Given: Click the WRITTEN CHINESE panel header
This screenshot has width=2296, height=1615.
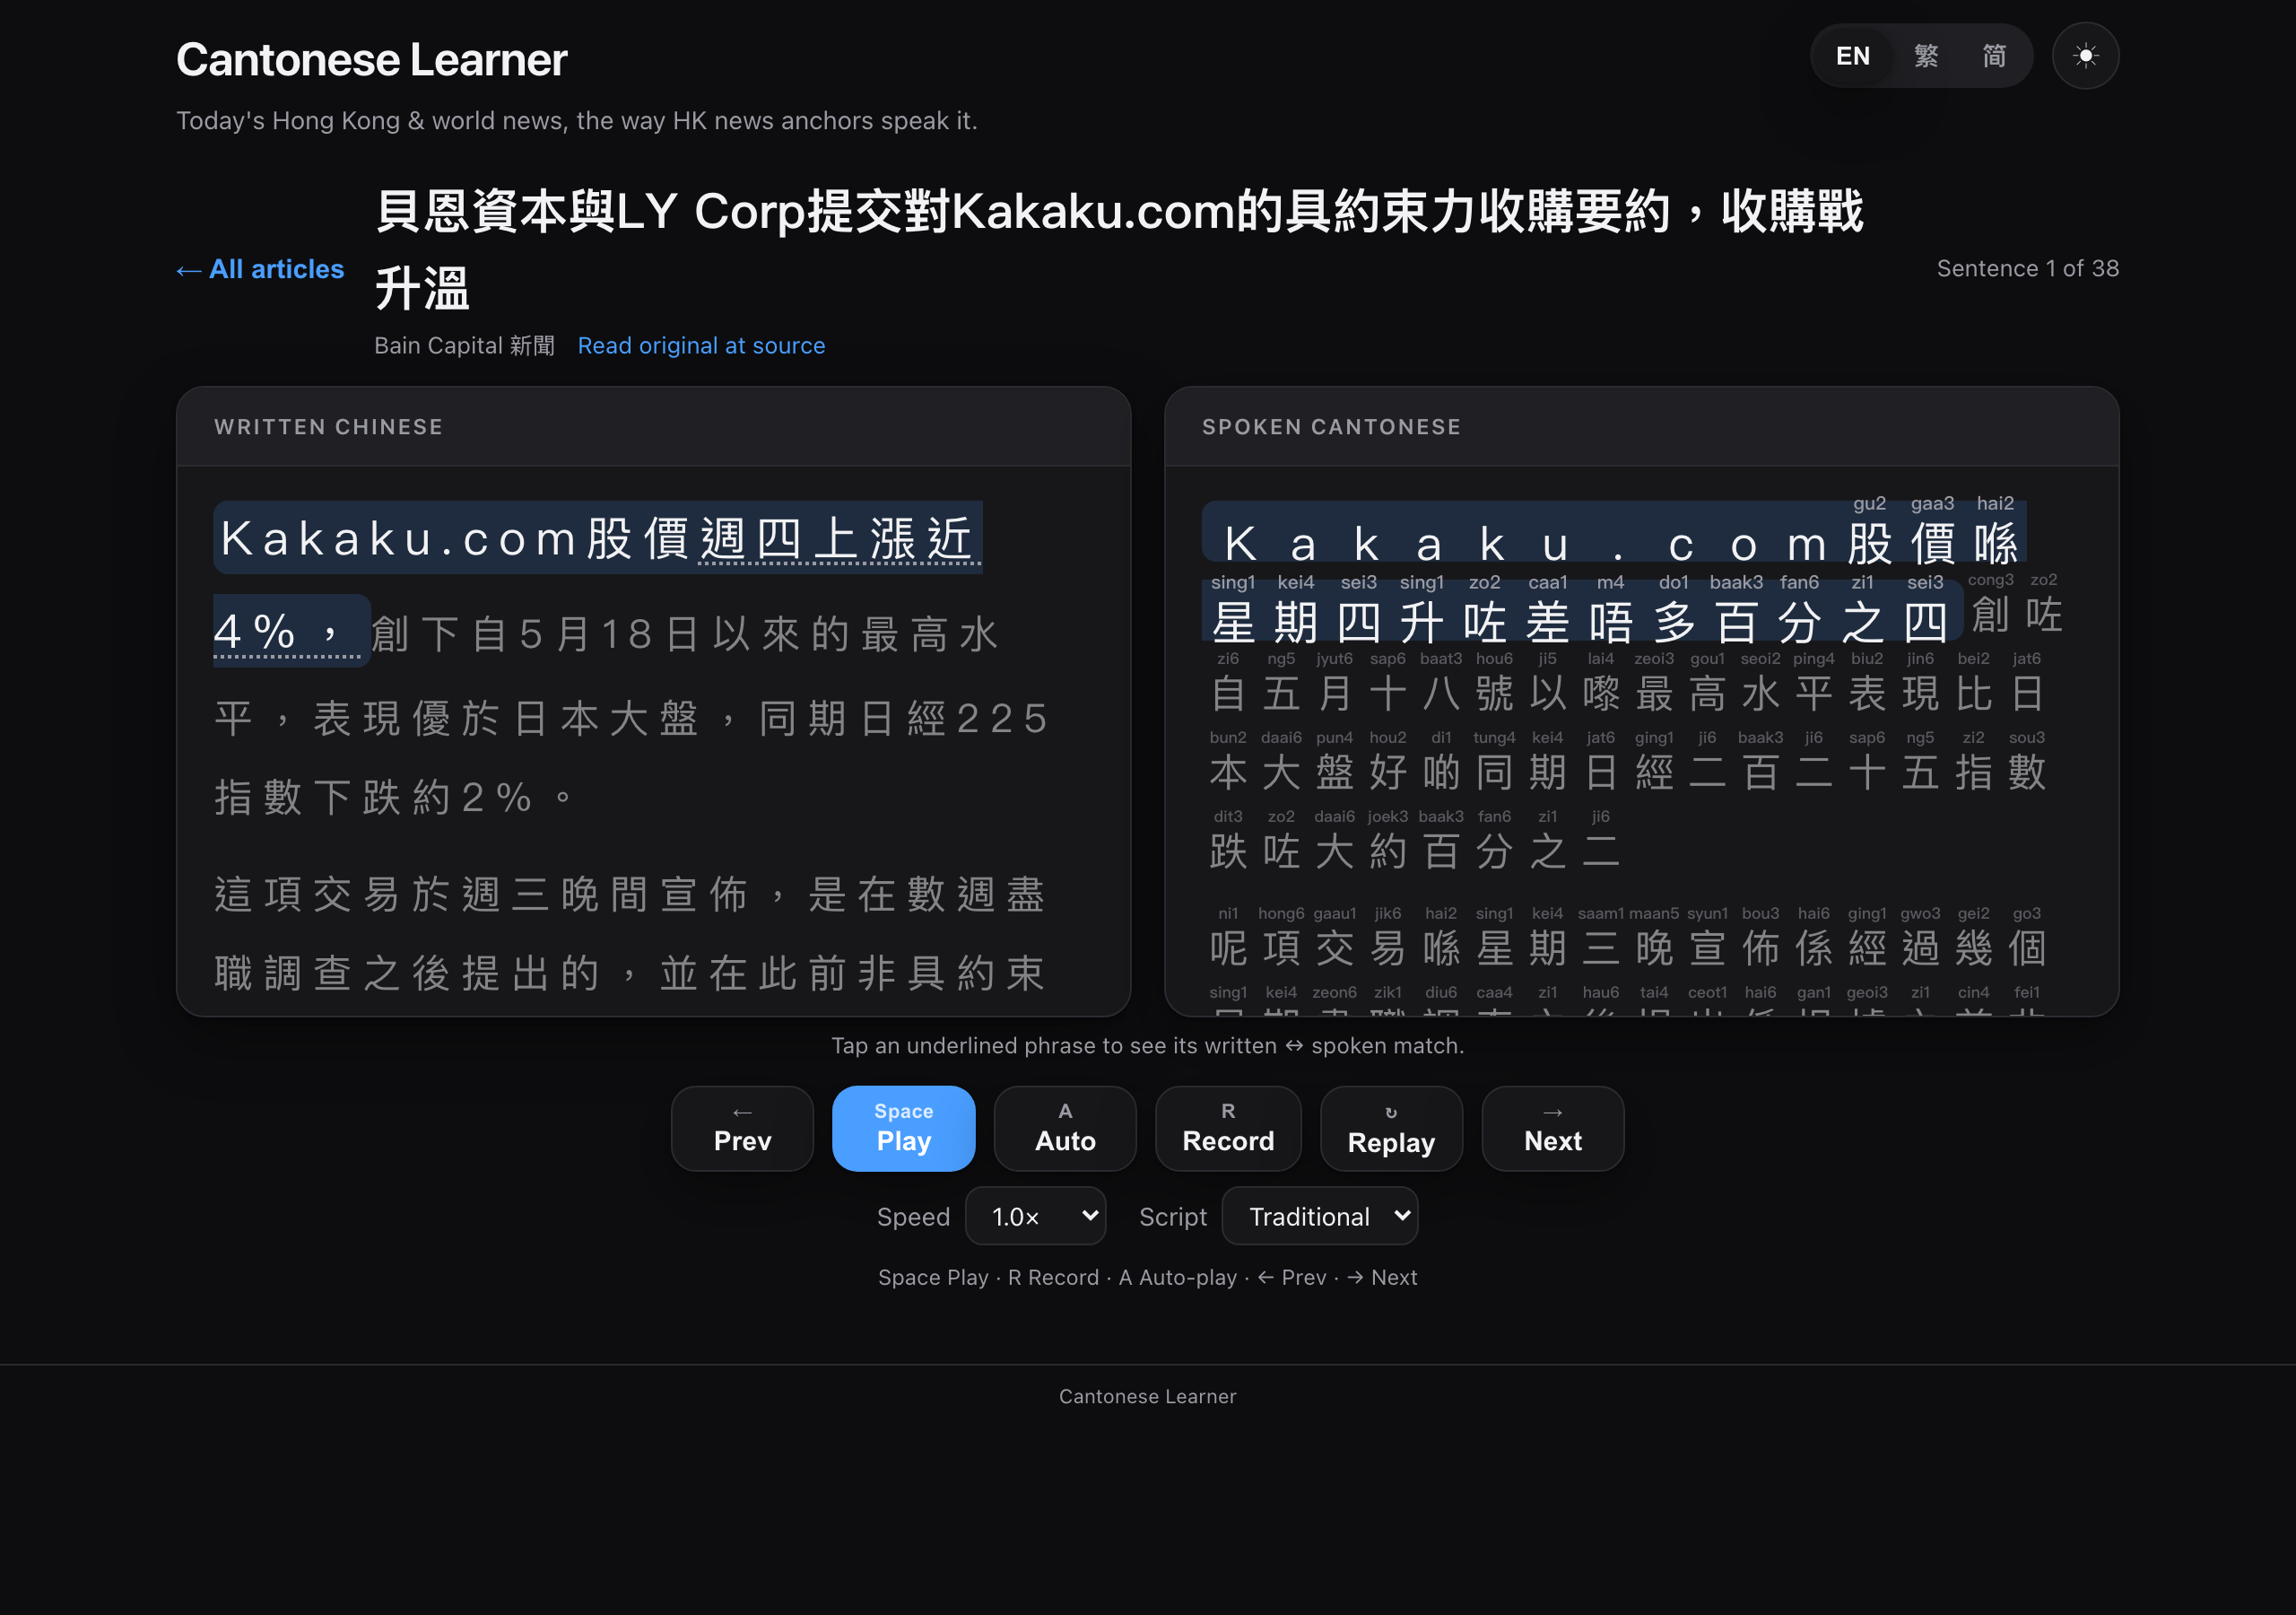Looking at the screenshot, I should click(x=329, y=427).
